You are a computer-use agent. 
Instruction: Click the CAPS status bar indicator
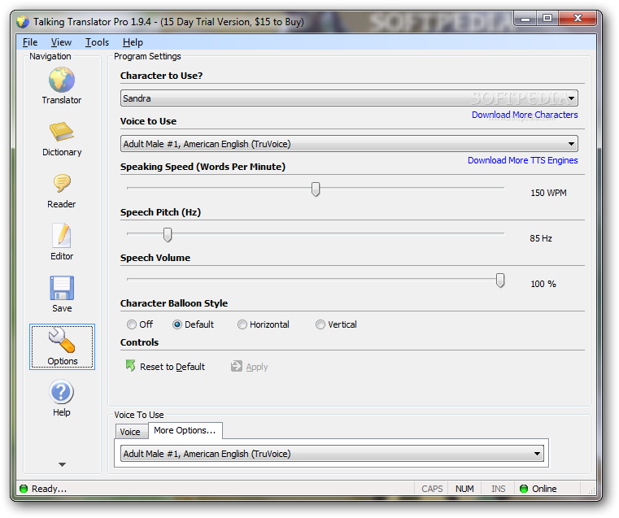click(x=432, y=489)
